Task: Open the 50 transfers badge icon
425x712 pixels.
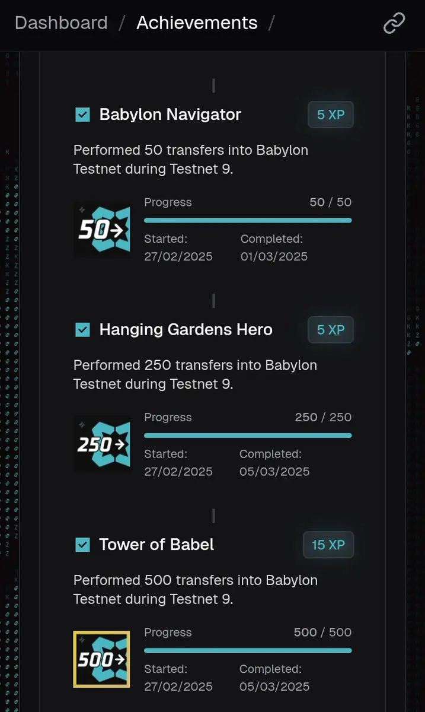Action: click(x=102, y=230)
